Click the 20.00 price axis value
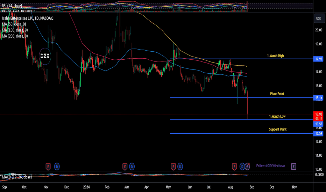 pyautogui.click(x=319, y=30)
